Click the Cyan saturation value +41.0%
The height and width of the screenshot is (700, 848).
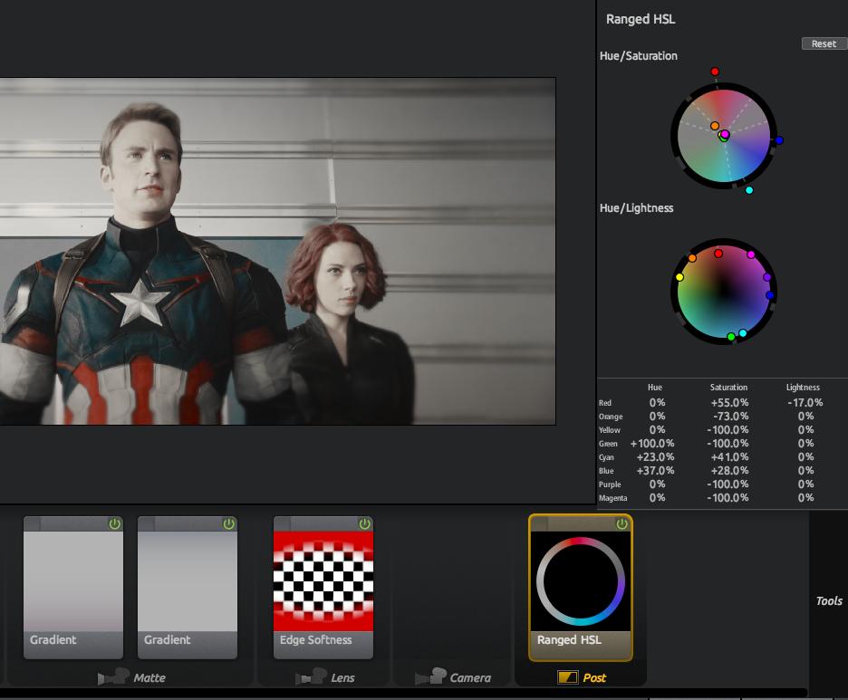729,456
